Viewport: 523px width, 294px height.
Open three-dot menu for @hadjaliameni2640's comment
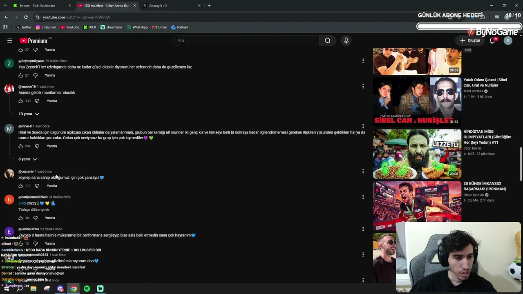363,197
